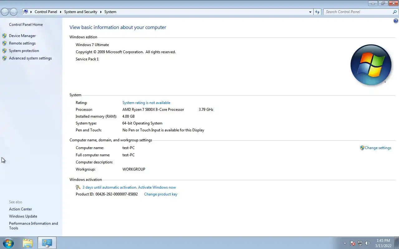Go to Control Panel Home
Viewport: 399px width, 249px height.
coord(26,25)
